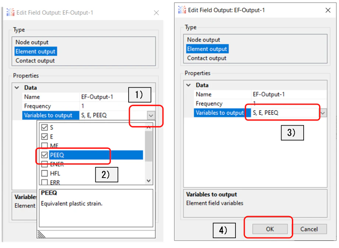The image size is (339, 248).
Task: Enable the ERR variable checkbox
Action: [x=45, y=182]
